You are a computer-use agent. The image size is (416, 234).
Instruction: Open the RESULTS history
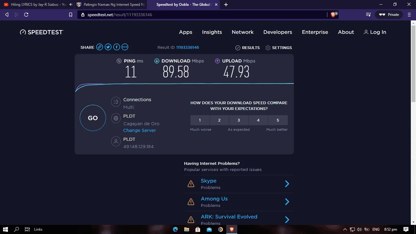(248, 48)
